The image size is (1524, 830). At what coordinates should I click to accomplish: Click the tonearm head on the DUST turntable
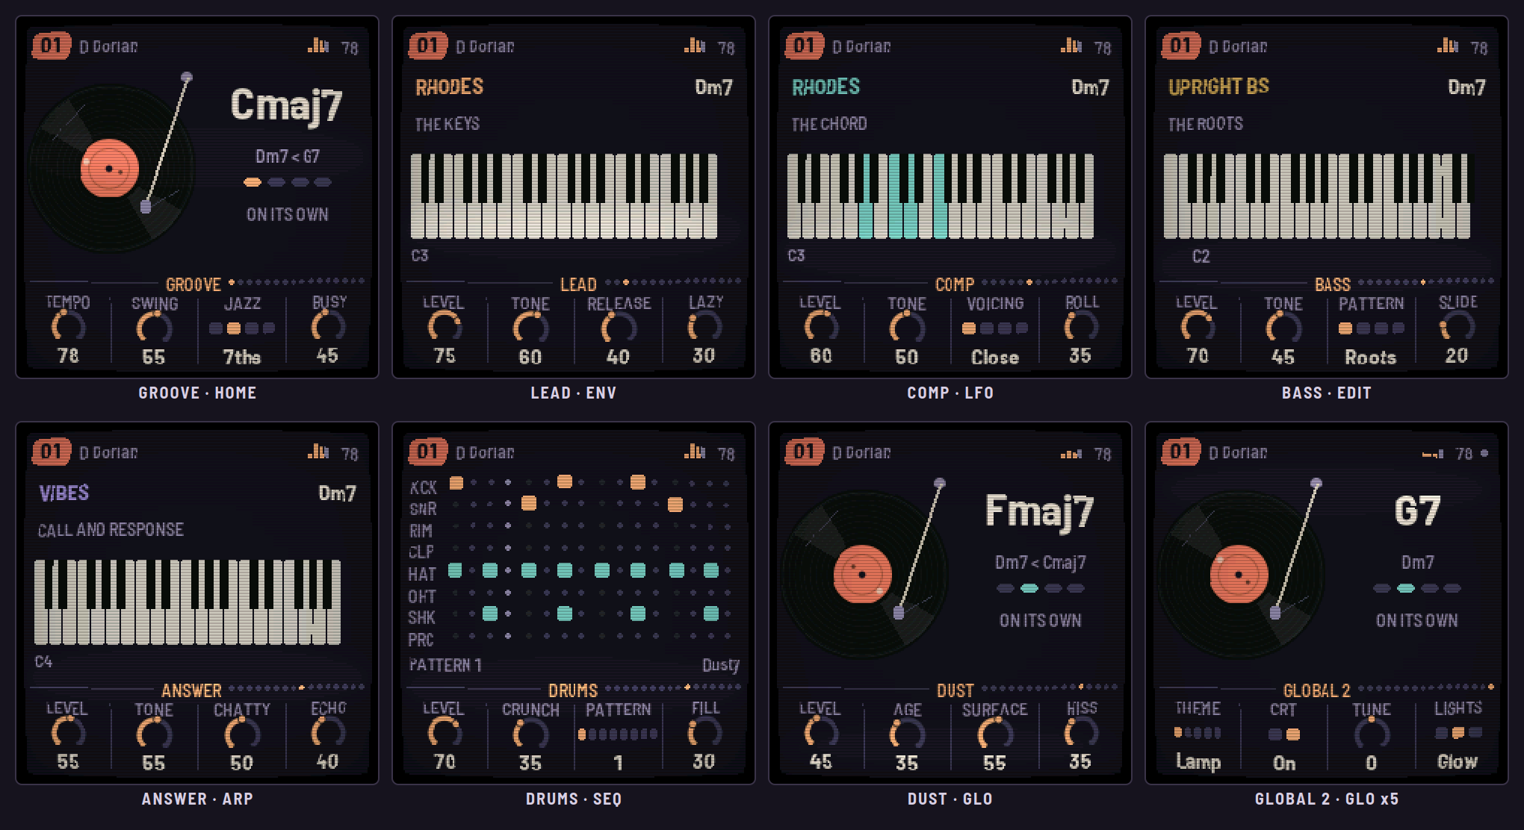(899, 613)
